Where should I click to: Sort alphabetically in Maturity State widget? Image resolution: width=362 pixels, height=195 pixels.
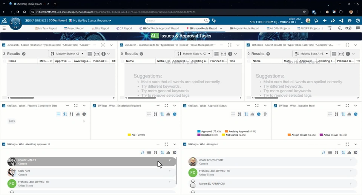click(x=336, y=114)
